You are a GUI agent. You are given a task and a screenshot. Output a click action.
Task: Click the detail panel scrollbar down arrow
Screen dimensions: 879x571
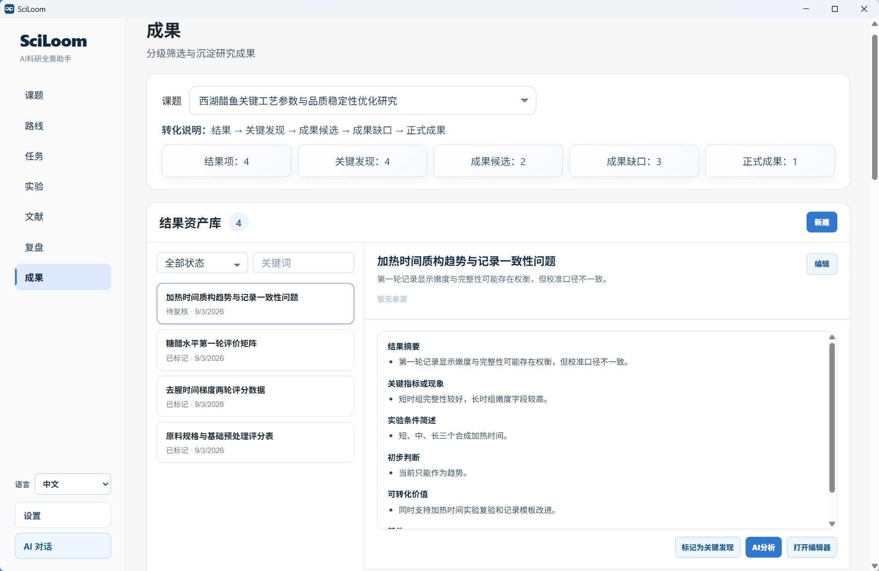coord(832,524)
